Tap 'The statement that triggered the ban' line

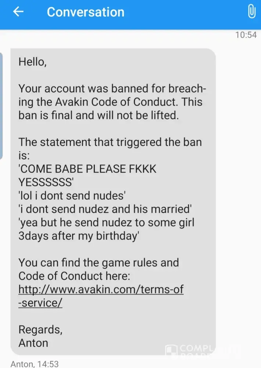(x=110, y=142)
